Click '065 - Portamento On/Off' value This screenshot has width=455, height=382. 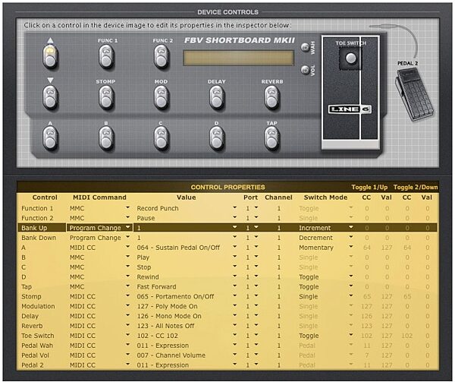(x=175, y=297)
